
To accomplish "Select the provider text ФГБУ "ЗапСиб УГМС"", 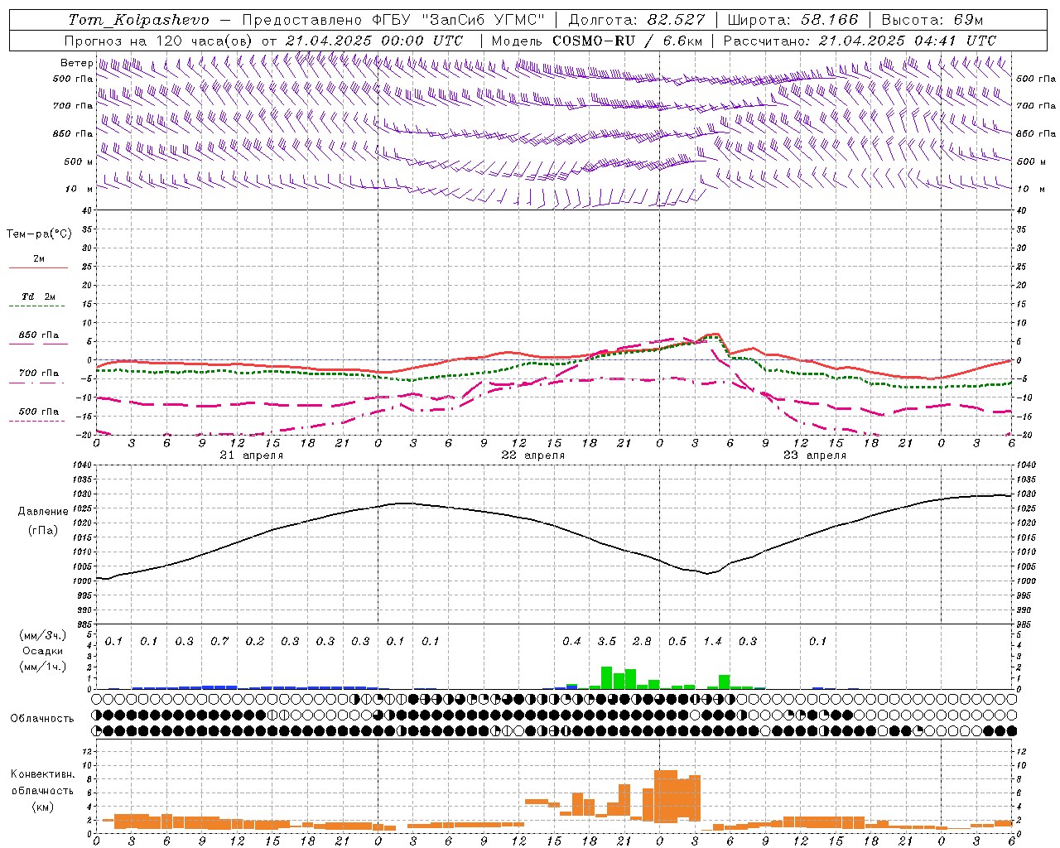I will [459, 20].
